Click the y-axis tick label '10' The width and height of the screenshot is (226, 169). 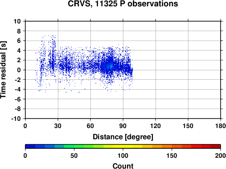[x=17, y=21]
